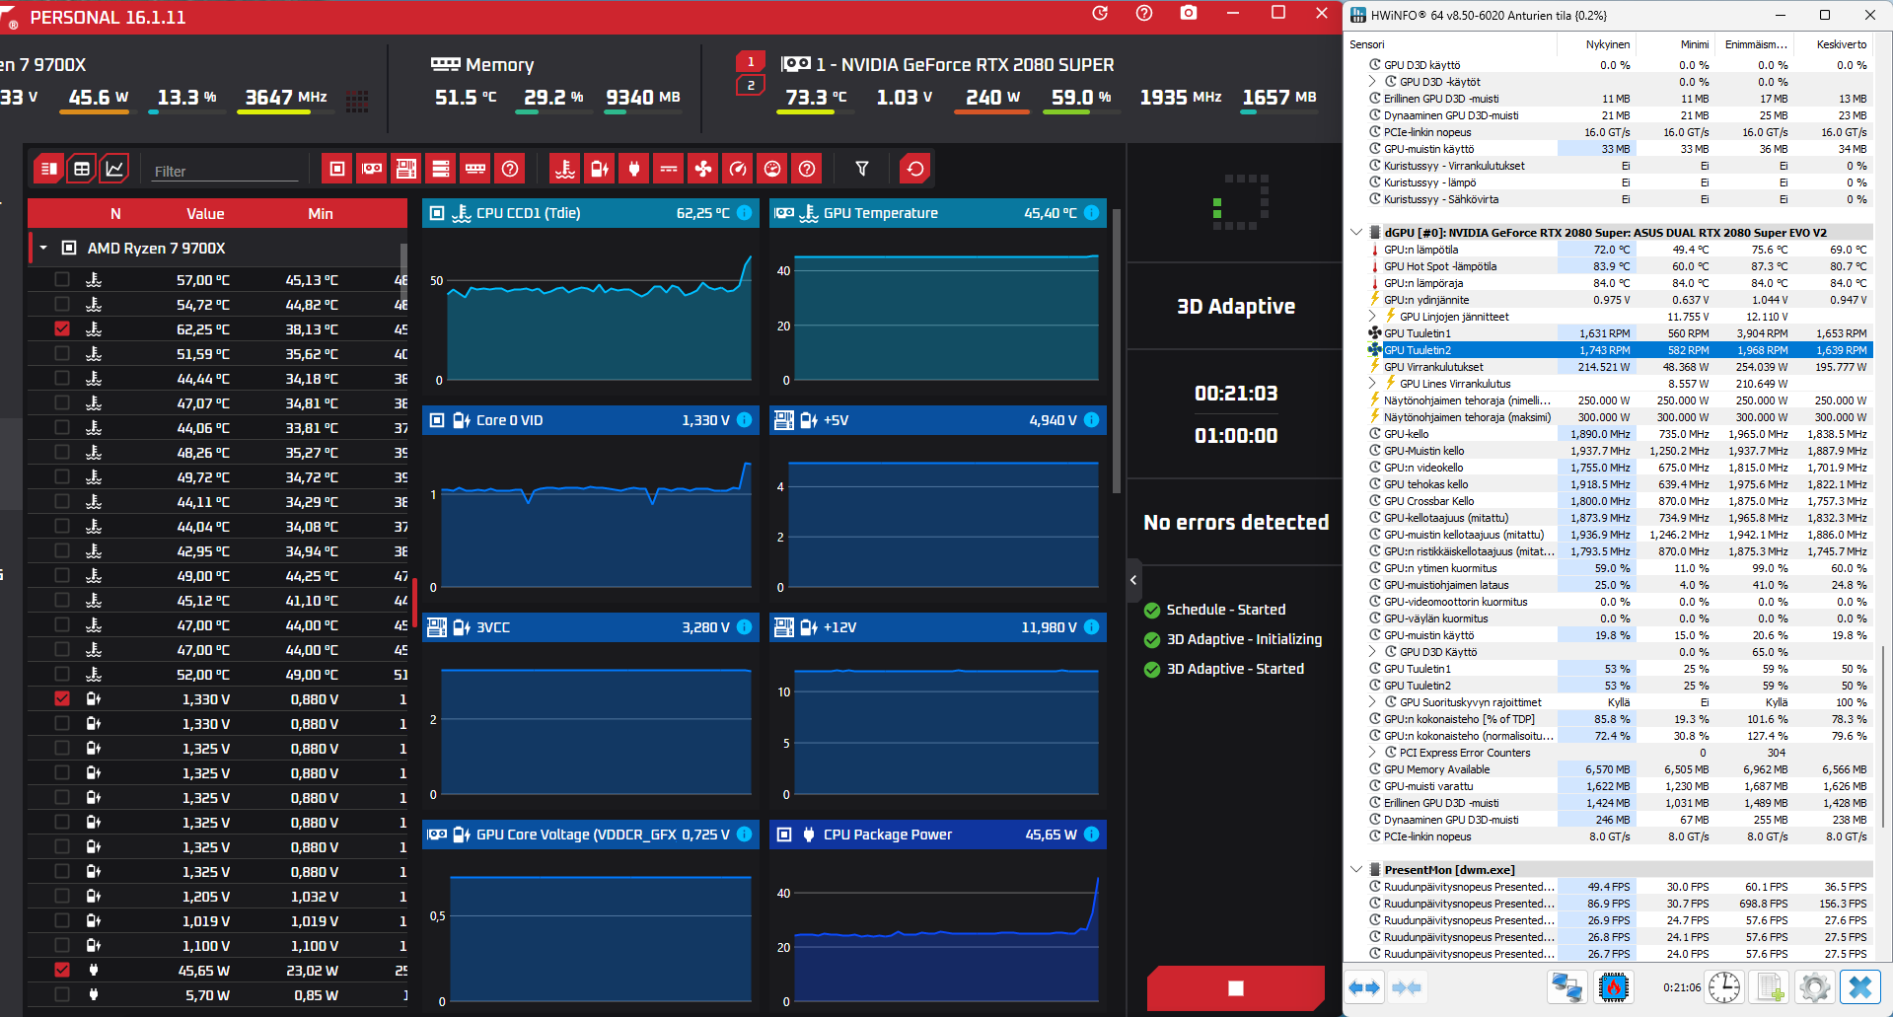This screenshot has height=1017, width=1893.
Task: Take an OCCT screenshot with the camera icon
Action: coord(1189,13)
